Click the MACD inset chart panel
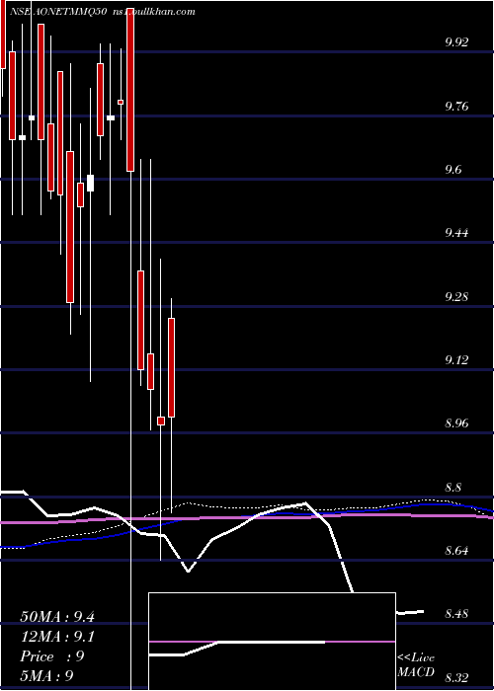Screen dimensions: 494x691 click(272, 642)
